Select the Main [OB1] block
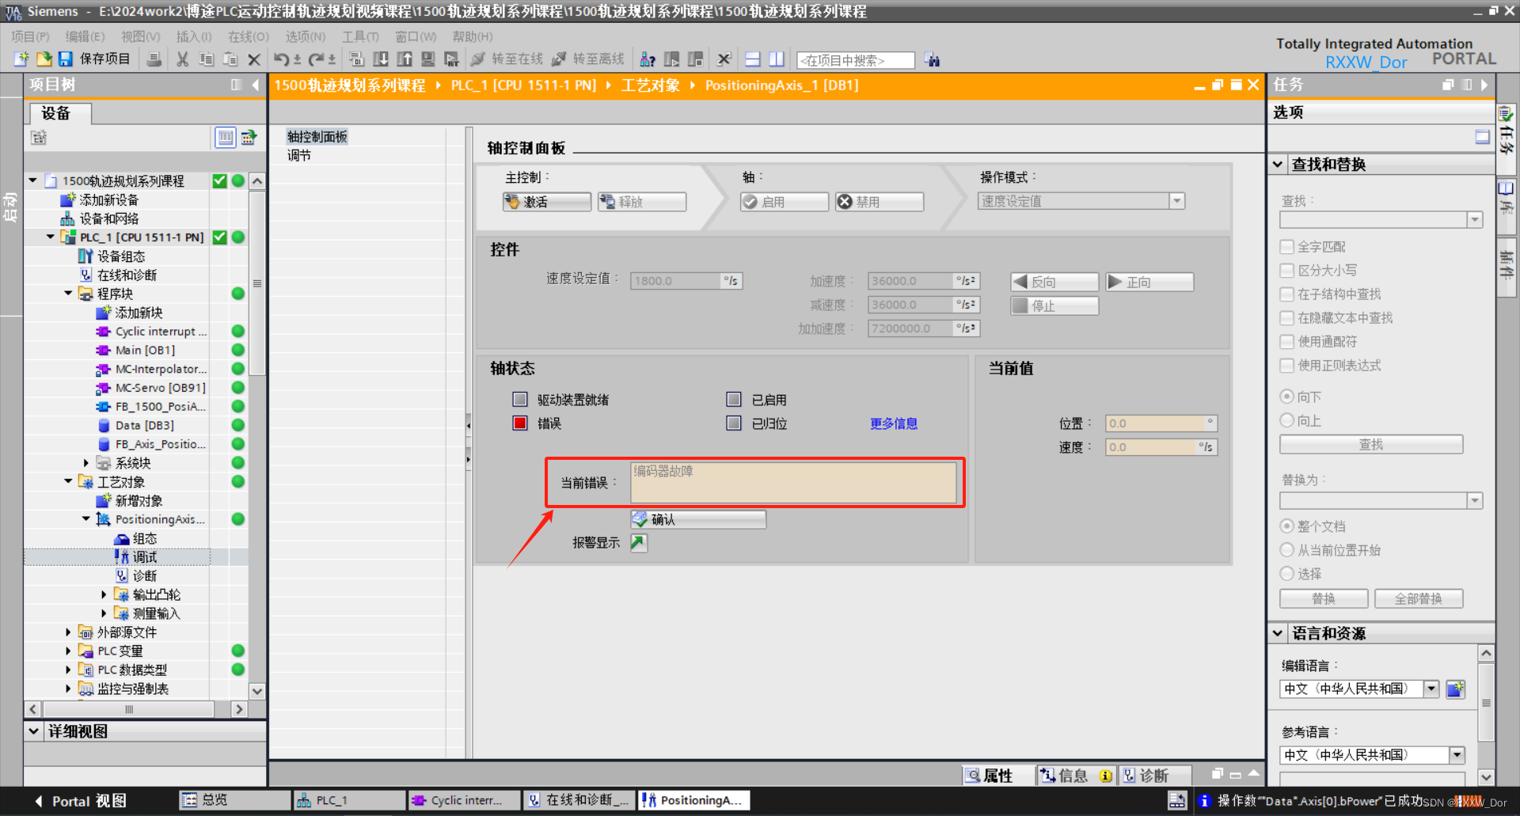Screen dimensions: 1520x816 click(x=145, y=350)
